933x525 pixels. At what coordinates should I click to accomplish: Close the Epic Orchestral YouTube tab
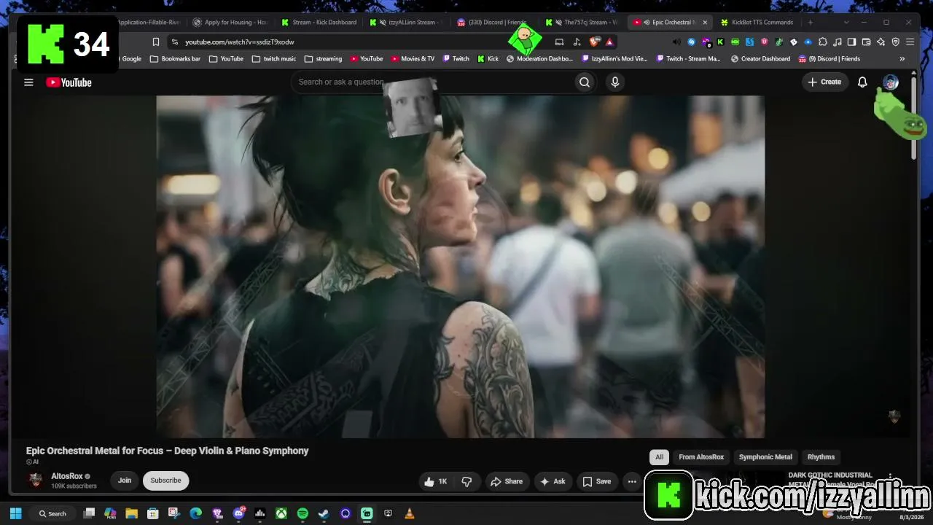[x=705, y=23]
